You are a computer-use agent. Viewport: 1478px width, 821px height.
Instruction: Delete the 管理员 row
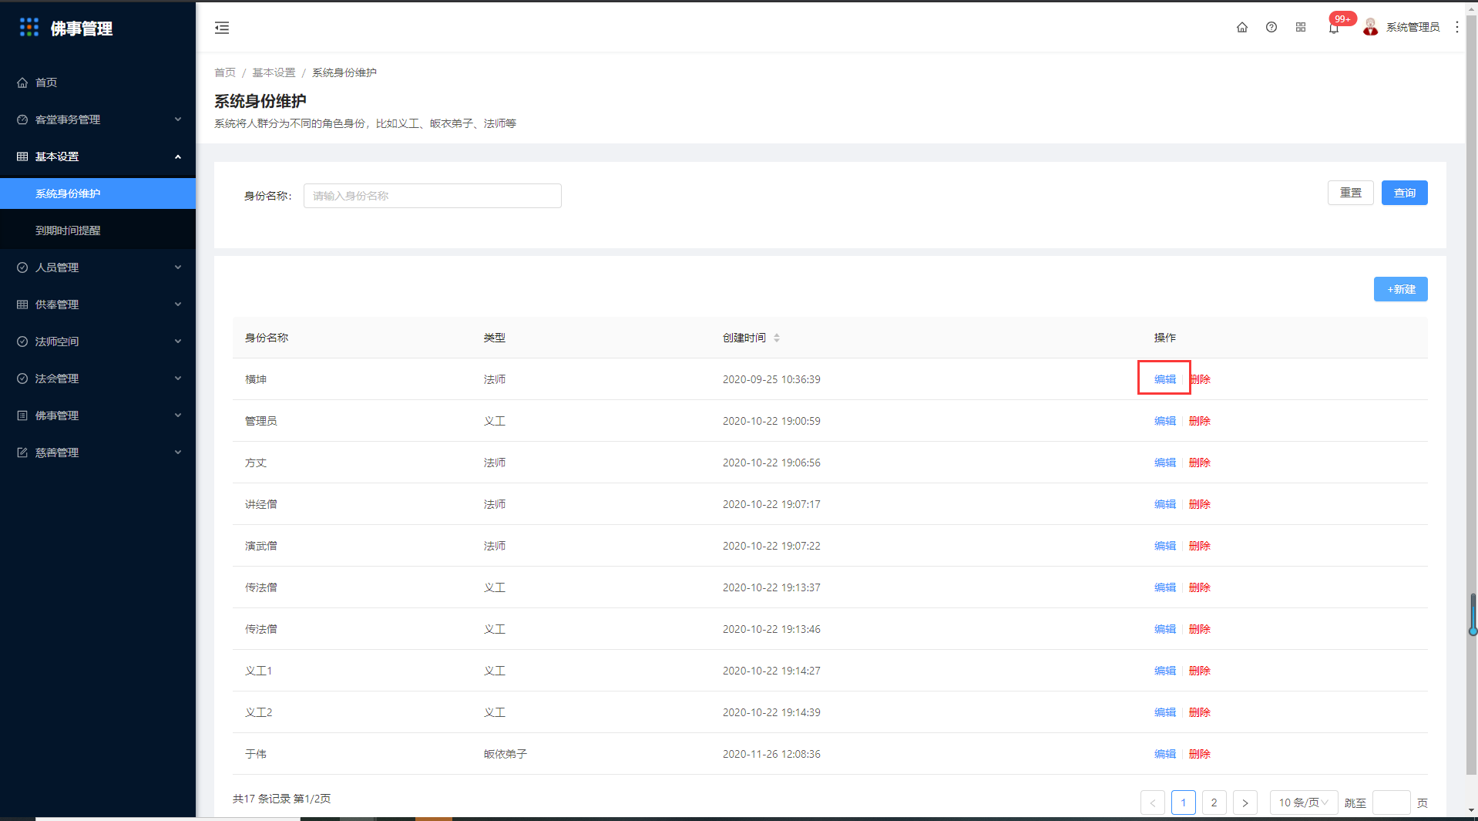1200,421
